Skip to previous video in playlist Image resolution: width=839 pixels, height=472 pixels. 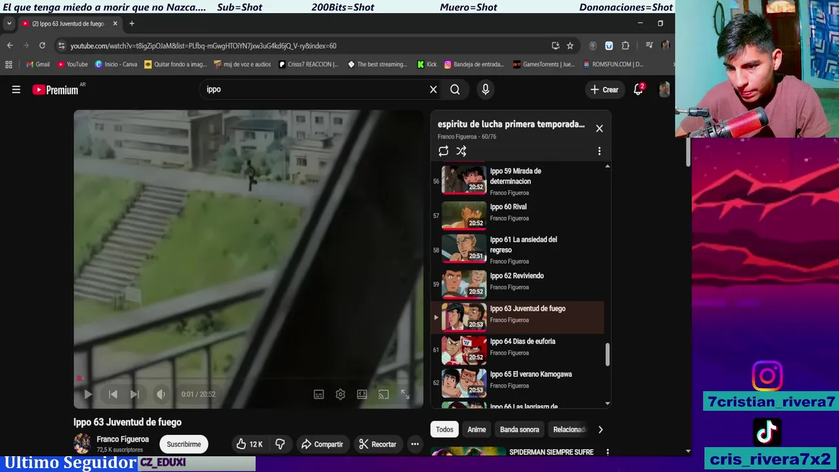pos(113,394)
